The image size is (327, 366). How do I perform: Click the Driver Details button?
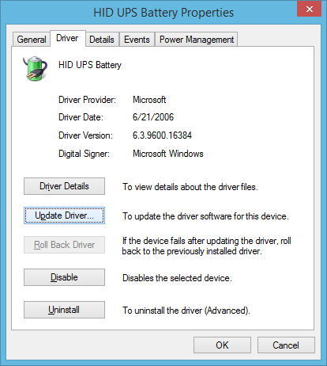click(64, 186)
